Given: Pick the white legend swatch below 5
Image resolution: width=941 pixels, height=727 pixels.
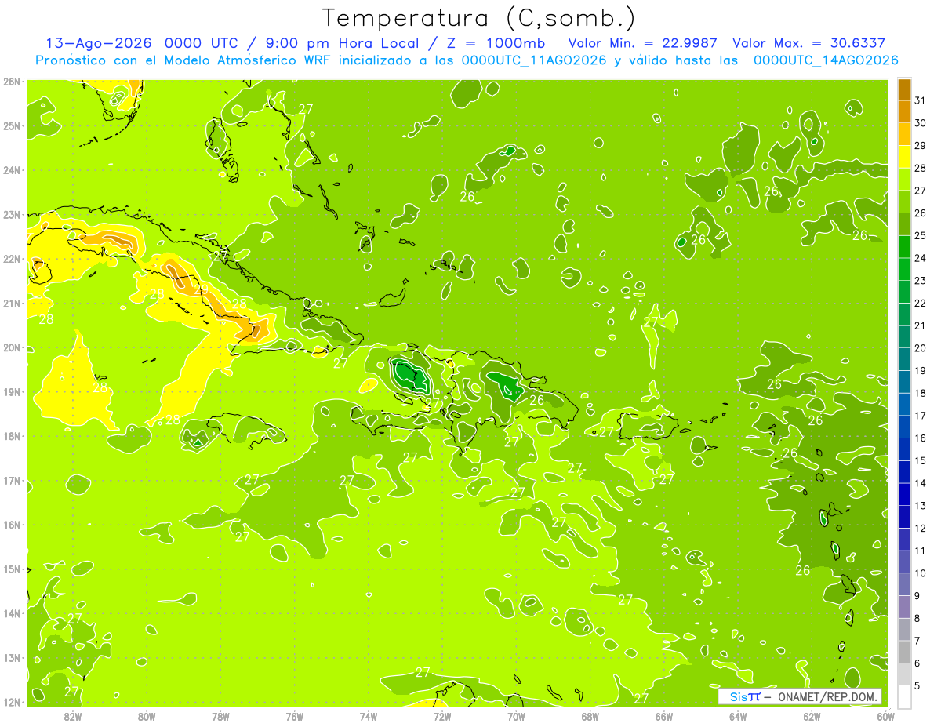Looking at the screenshot, I should pyautogui.click(x=904, y=696).
